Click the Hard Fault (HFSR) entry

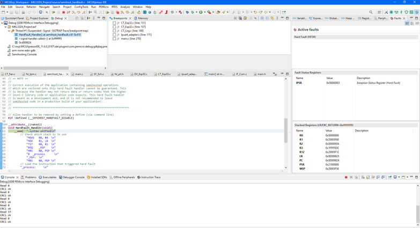(305, 37)
